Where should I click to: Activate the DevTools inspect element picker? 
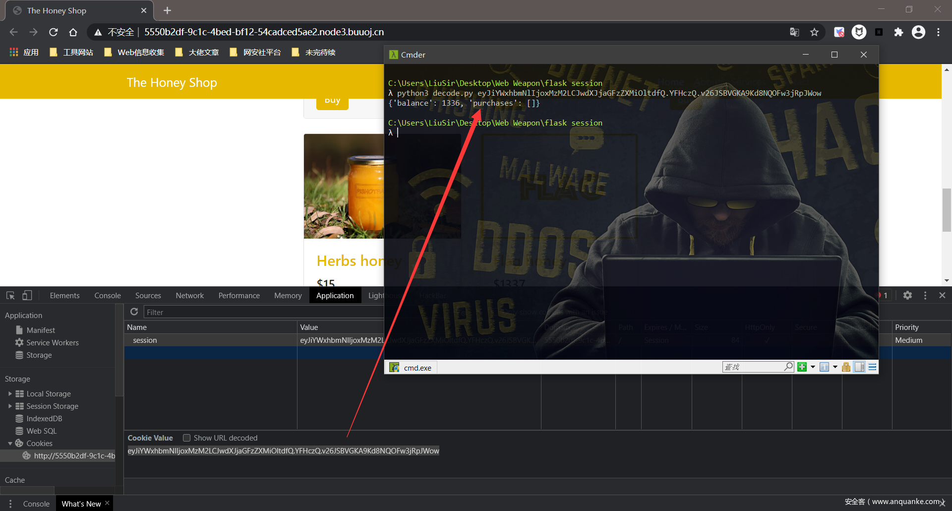click(10, 296)
